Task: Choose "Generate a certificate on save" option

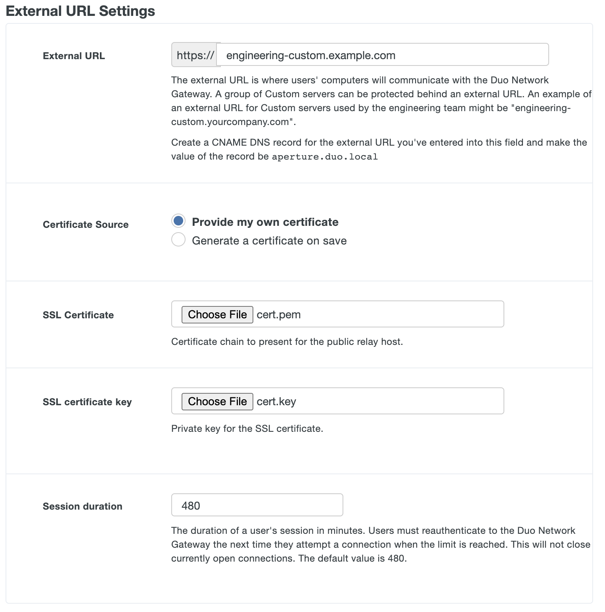Action: [x=178, y=239]
